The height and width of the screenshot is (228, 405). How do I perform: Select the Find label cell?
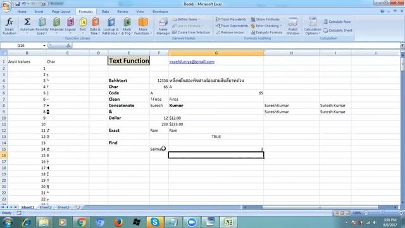(x=128, y=142)
